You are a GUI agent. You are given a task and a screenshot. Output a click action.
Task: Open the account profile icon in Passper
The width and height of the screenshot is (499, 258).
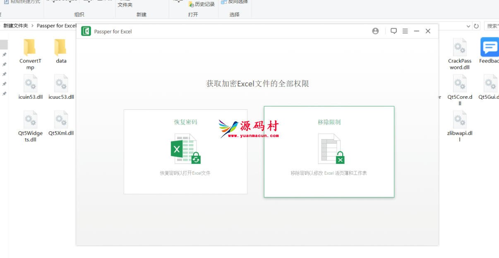click(375, 31)
